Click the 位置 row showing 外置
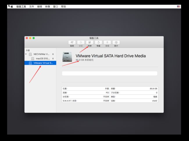189x141 pixels. point(86,89)
